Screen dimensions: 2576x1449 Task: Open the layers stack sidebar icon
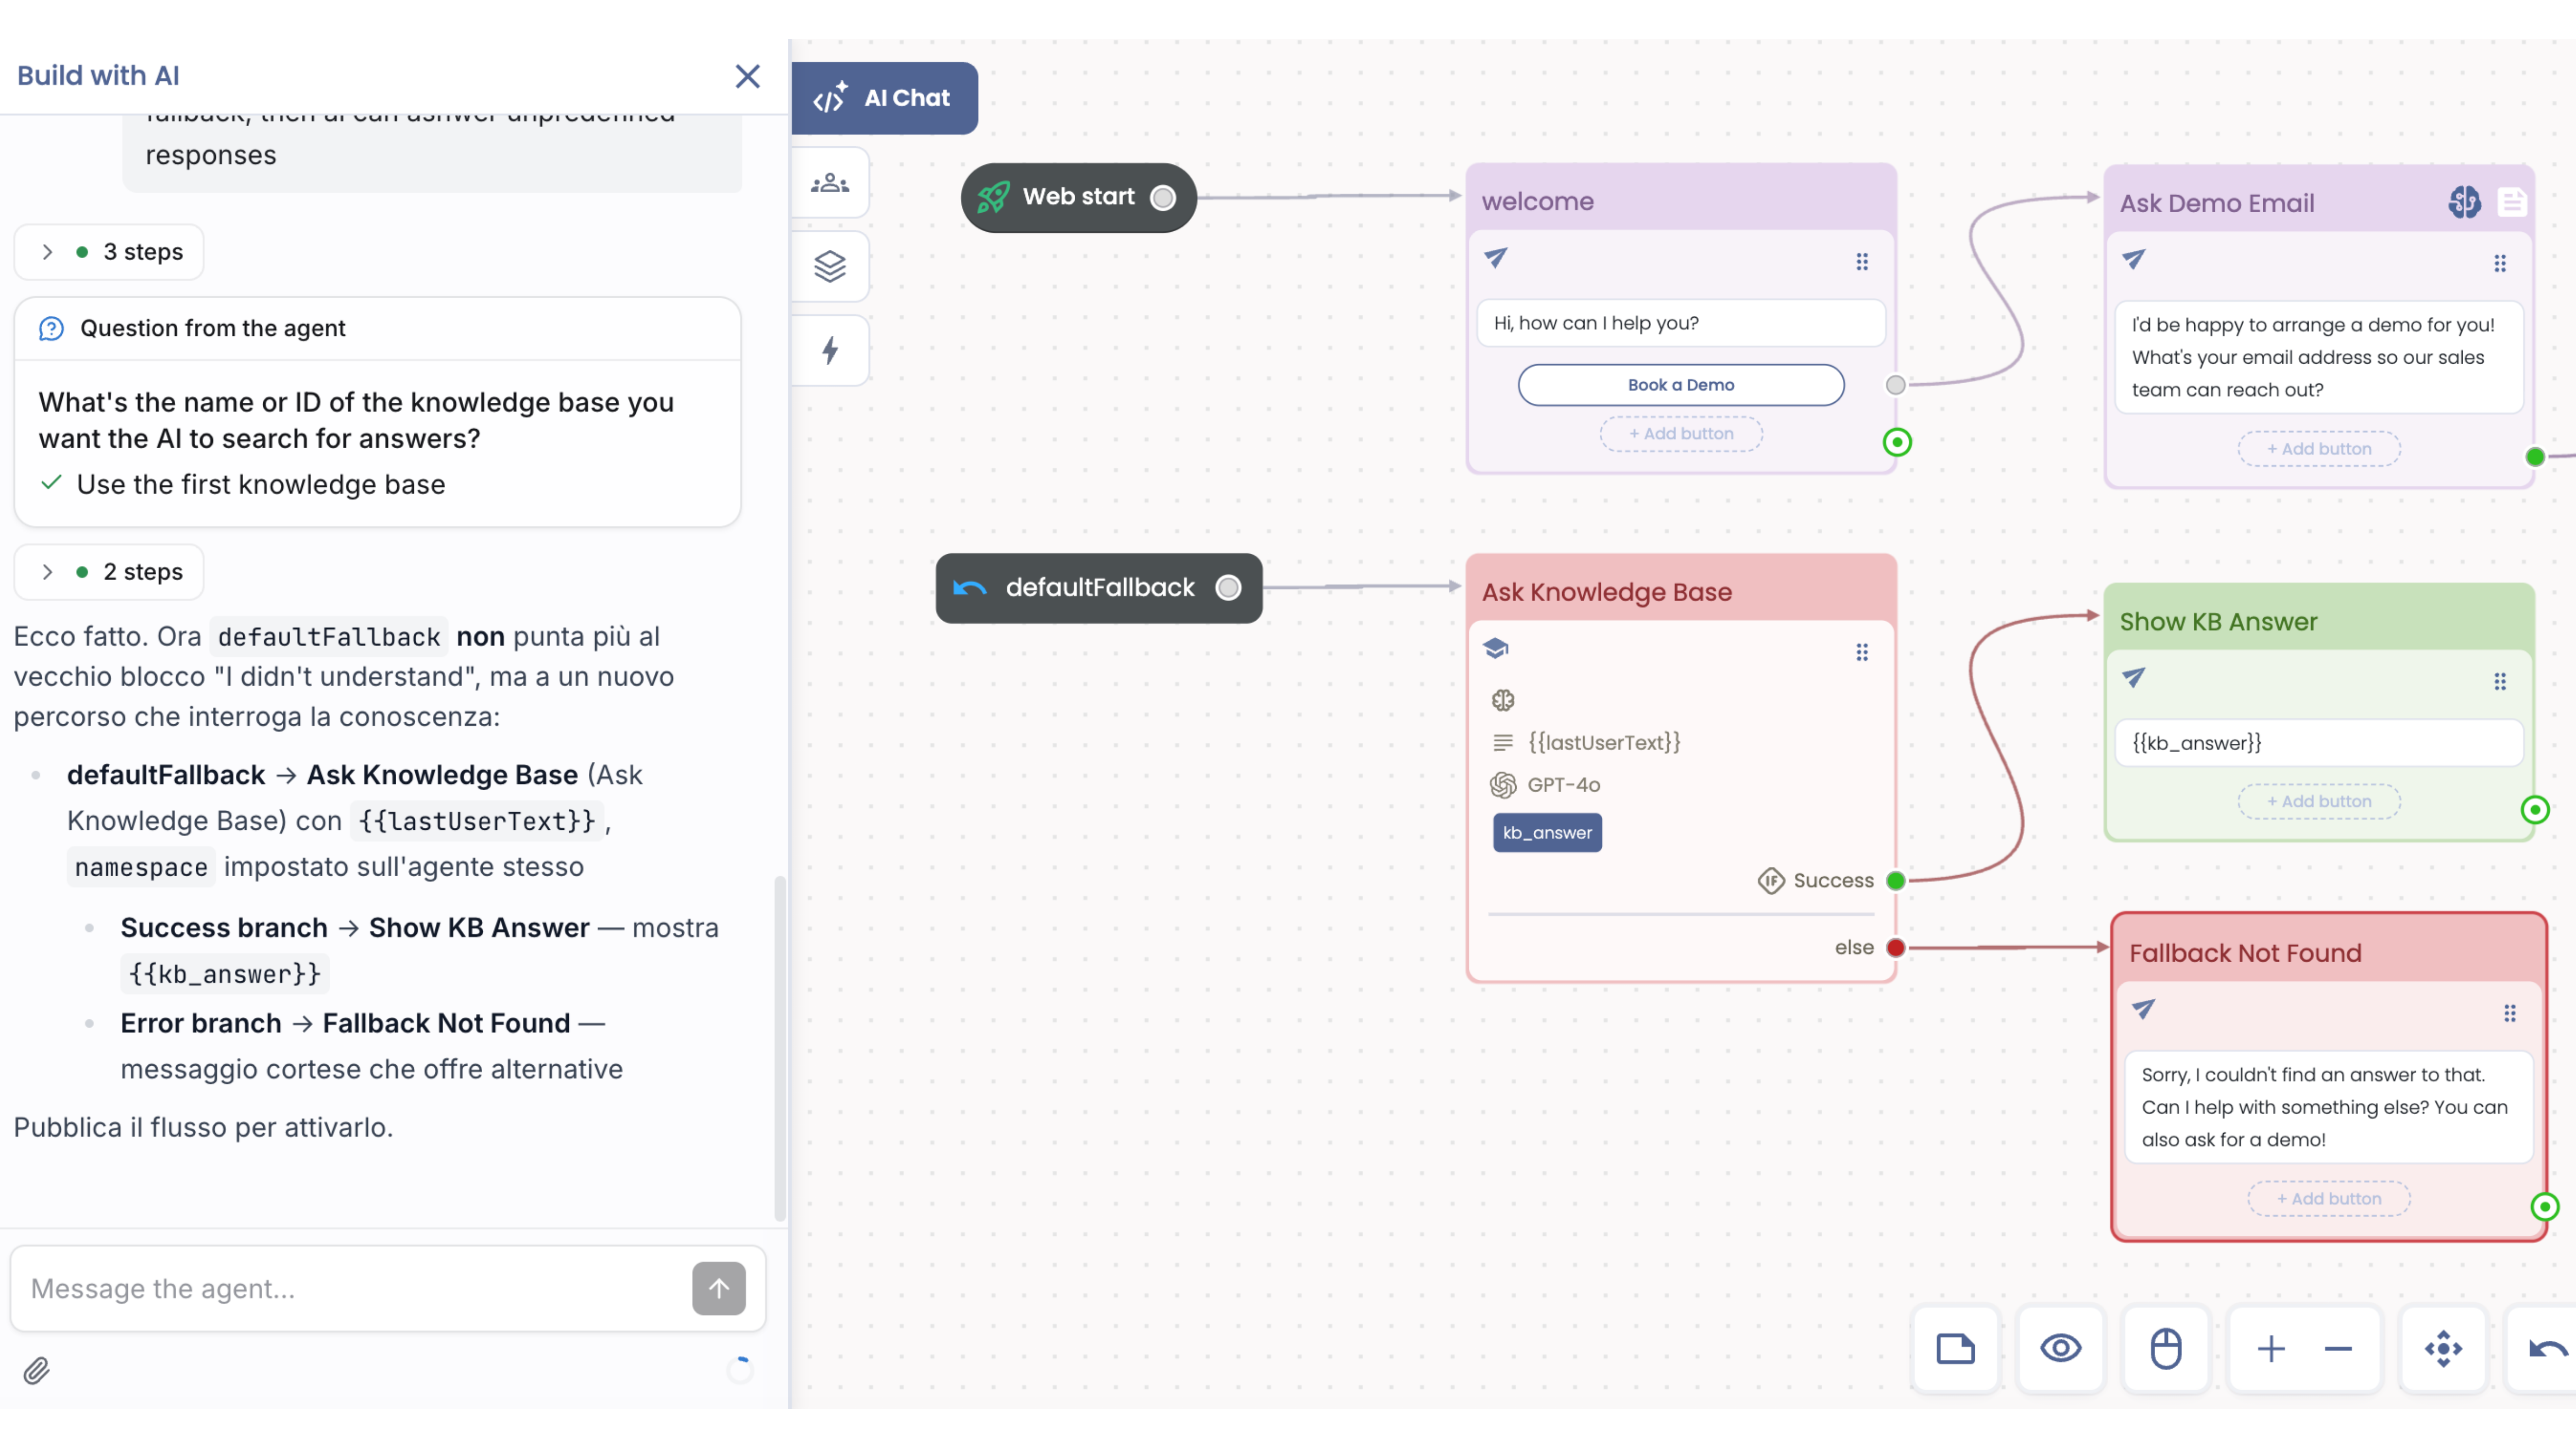tap(830, 267)
